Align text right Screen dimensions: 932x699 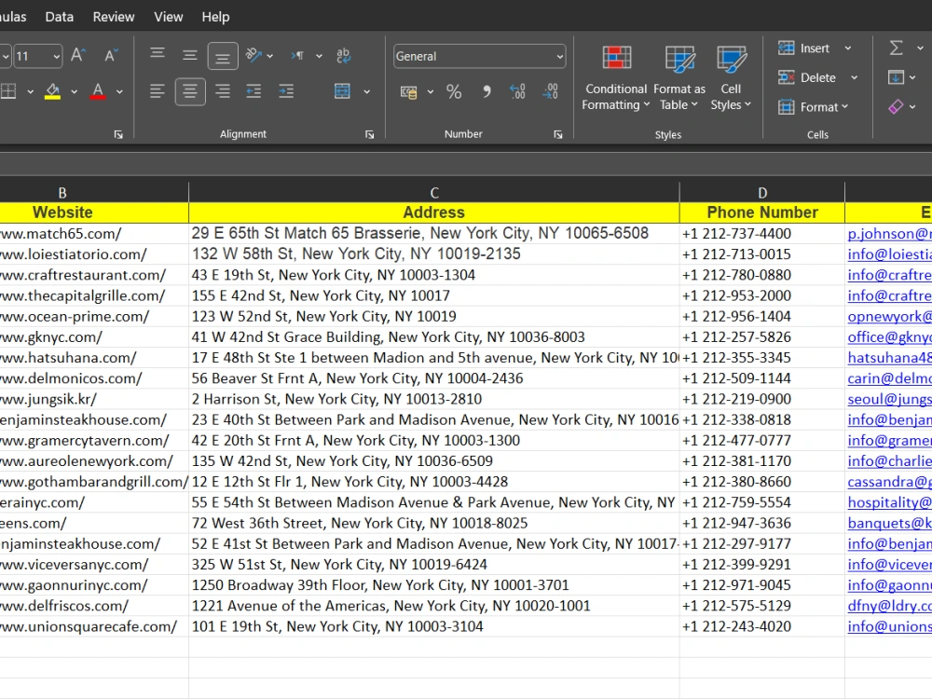(x=223, y=91)
